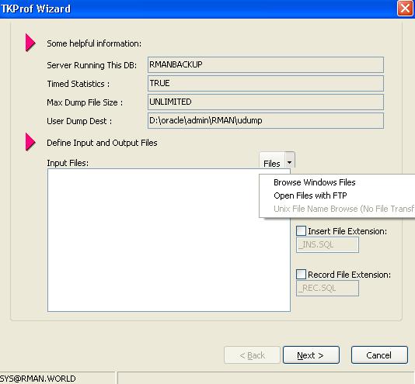
Task: Click the Server Running This DB field
Action: (x=266, y=64)
